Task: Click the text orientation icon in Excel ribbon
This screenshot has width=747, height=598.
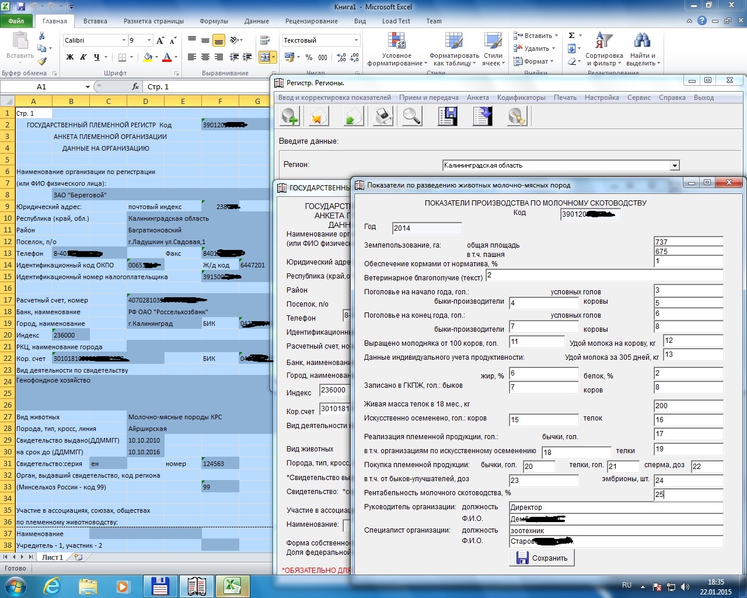Action: point(235,40)
